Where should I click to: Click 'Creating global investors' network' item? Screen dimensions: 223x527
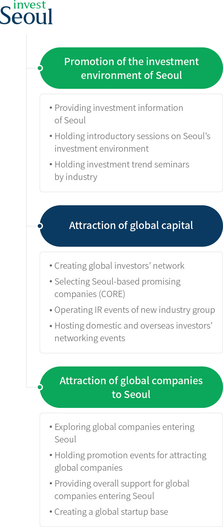tap(119, 266)
